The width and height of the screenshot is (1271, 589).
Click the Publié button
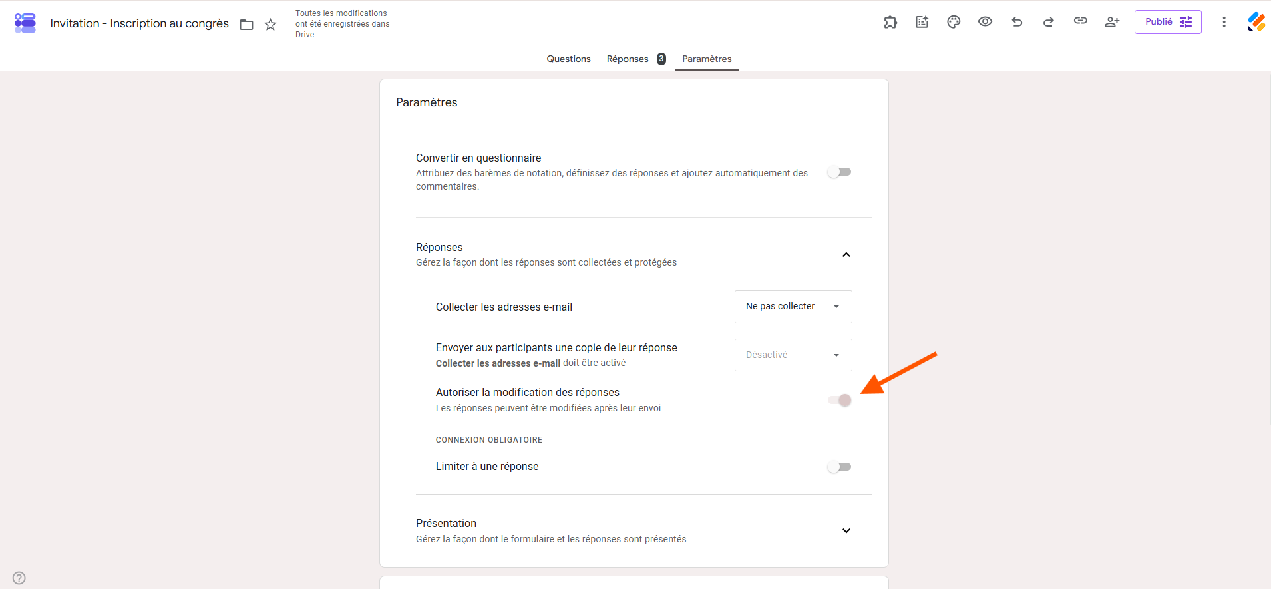pos(1168,22)
